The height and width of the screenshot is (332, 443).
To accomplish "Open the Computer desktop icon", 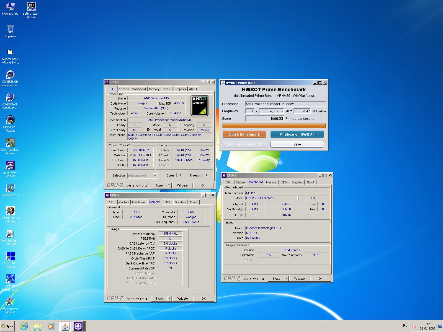I will pos(10,9).
